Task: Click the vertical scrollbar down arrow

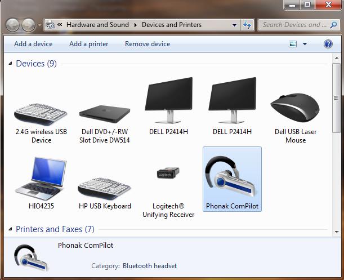Action: [x=337, y=232]
